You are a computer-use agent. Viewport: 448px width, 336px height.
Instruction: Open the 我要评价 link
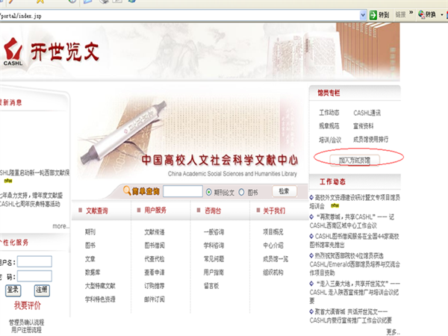(28, 305)
